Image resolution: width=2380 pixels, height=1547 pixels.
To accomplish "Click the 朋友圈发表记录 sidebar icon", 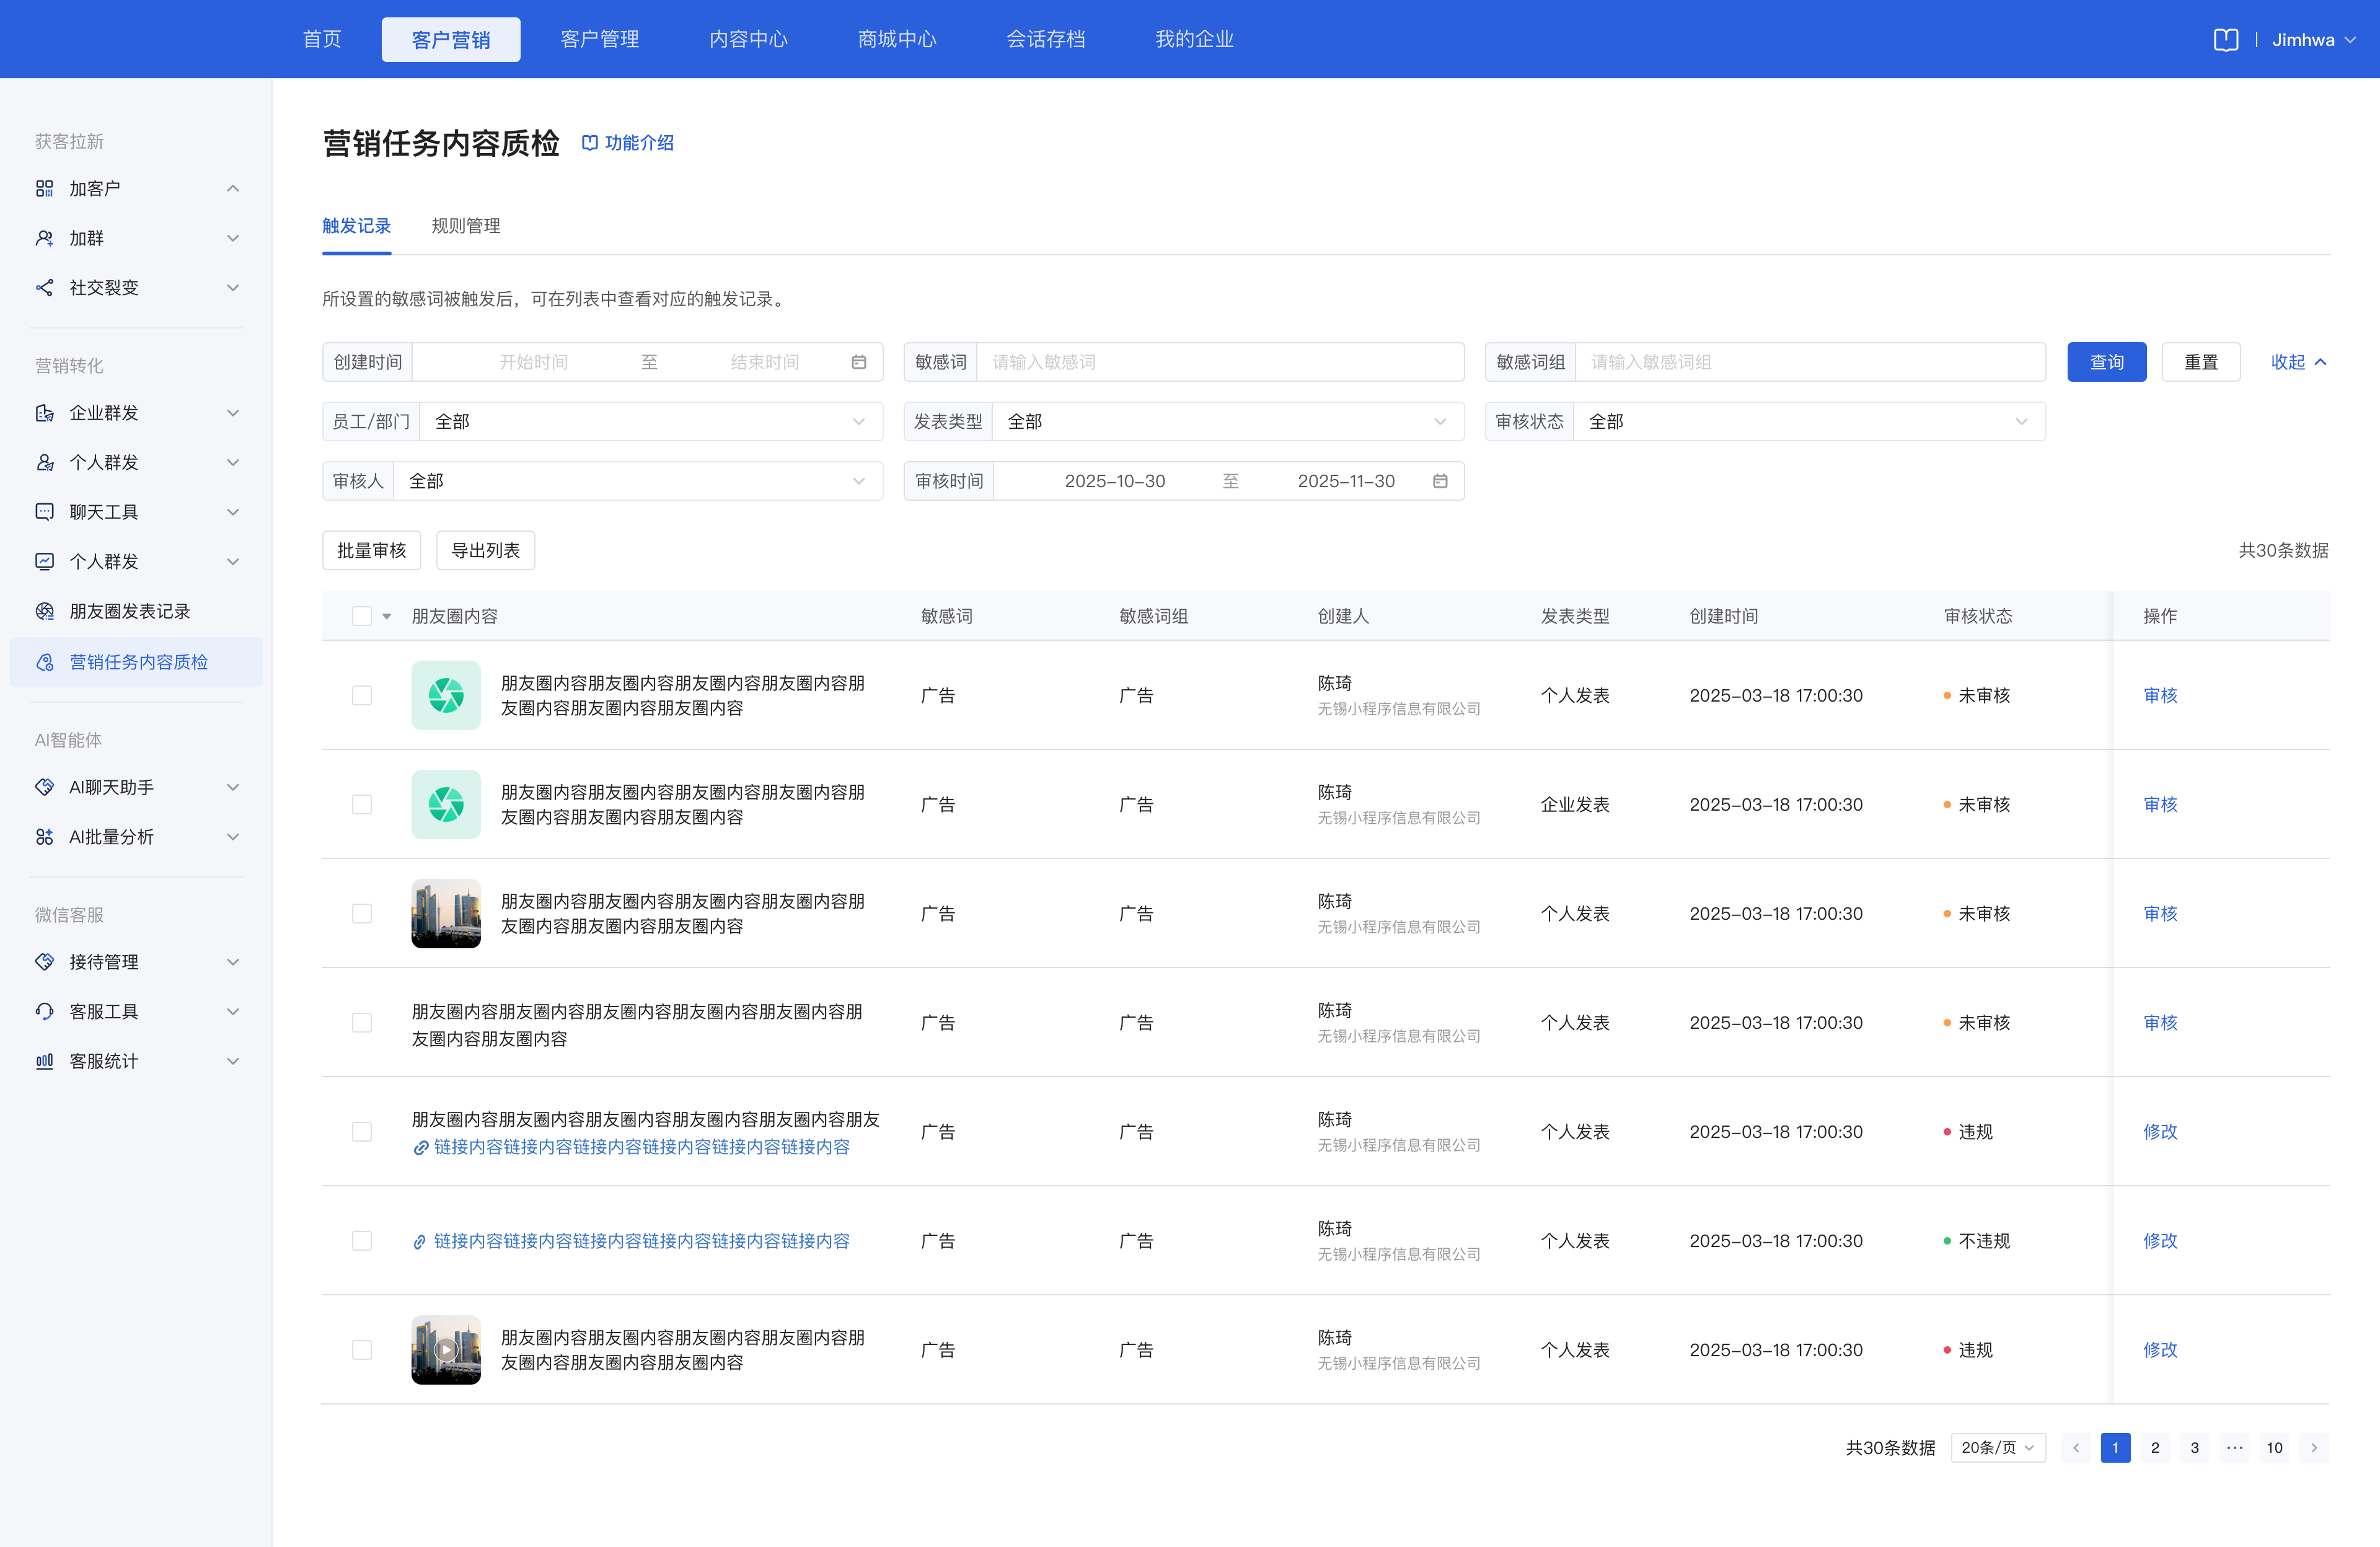I will tap(44, 611).
